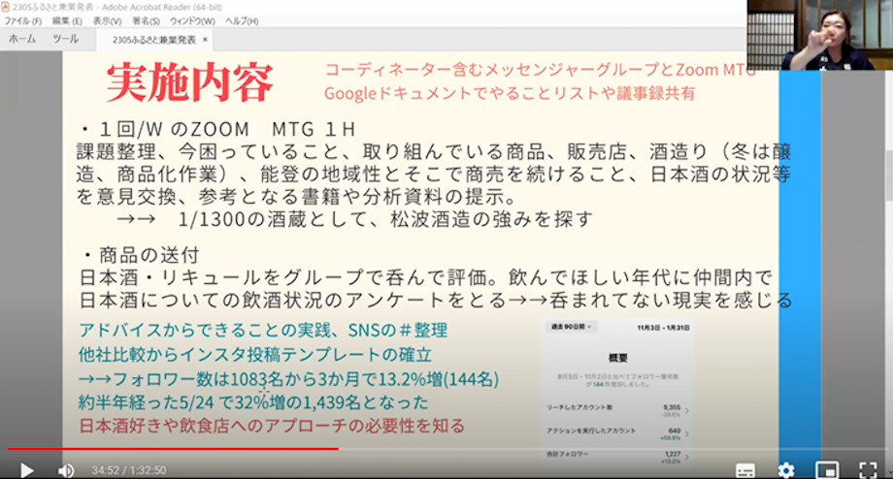
Task: Open the 表示(V) menu
Action: (107, 21)
